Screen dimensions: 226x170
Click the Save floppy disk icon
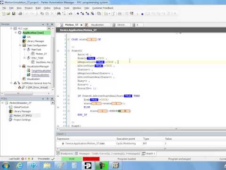pos(14,14)
